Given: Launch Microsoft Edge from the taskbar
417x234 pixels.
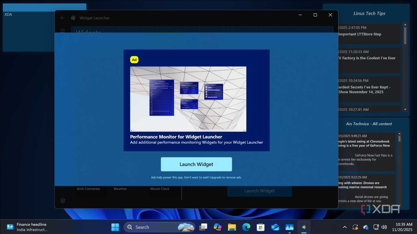Looking at the screenshot, I should tap(246, 227).
